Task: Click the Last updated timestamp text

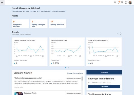Action: point(22,34)
